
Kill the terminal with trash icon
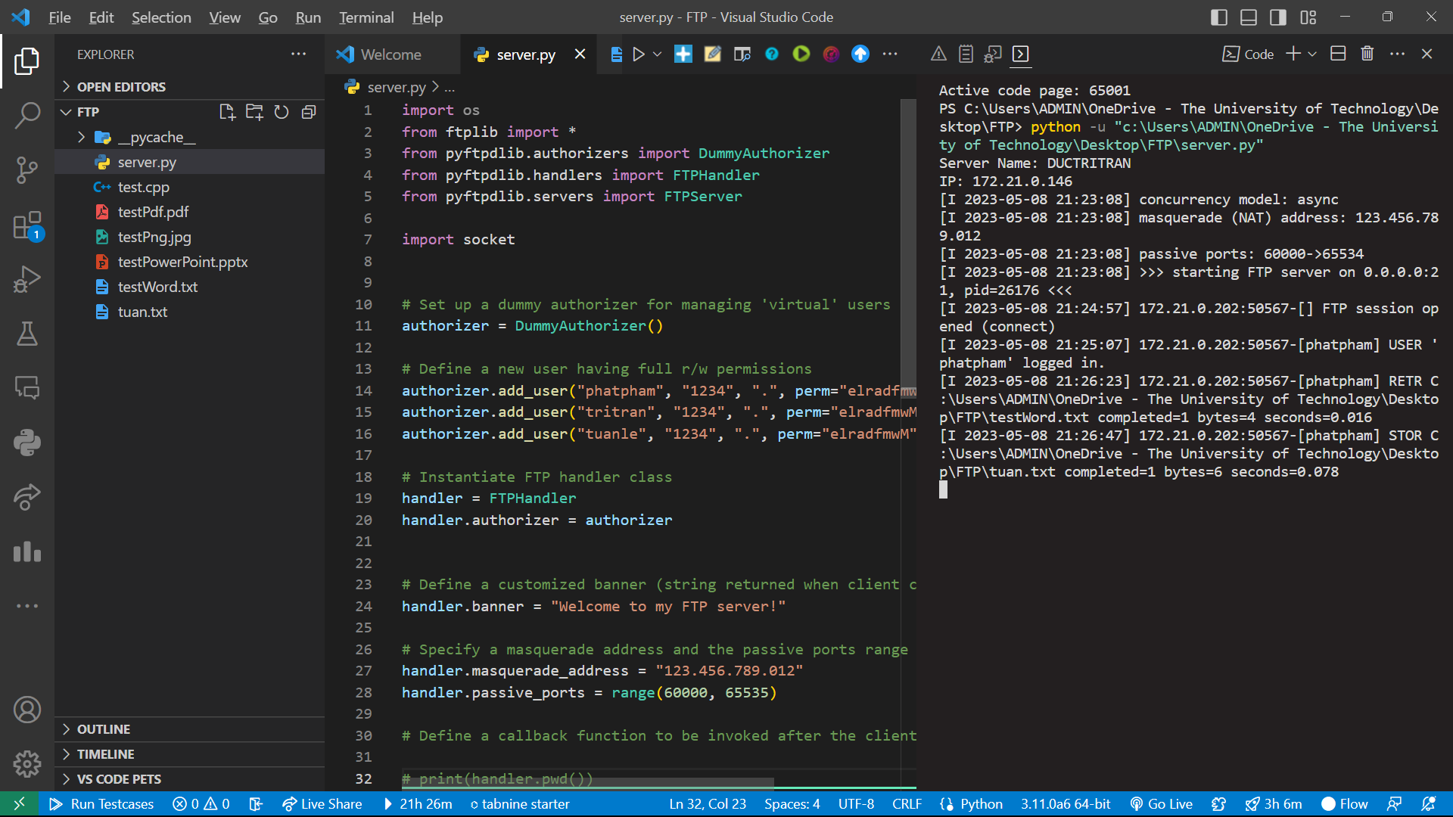tap(1367, 54)
